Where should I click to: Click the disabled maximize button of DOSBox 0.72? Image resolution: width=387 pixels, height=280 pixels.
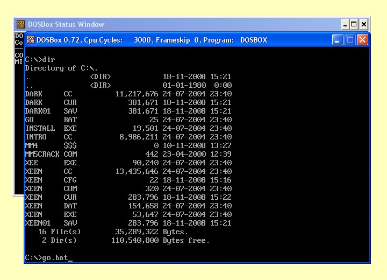click(350, 39)
